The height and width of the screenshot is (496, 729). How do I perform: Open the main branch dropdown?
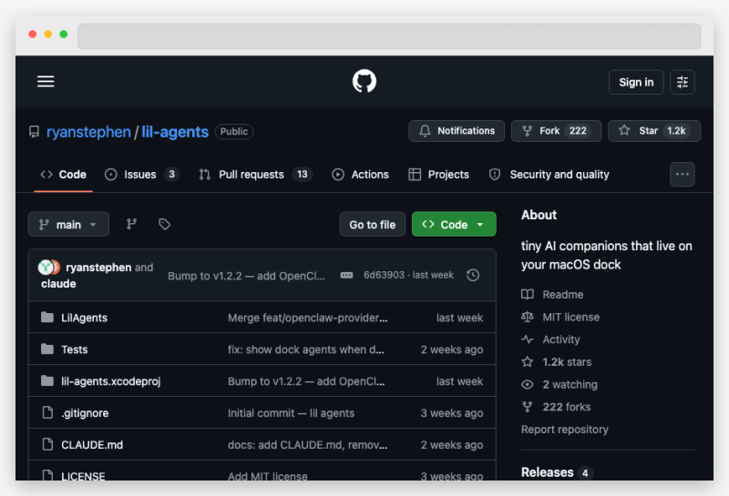pyautogui.click(x=68, y=224)
